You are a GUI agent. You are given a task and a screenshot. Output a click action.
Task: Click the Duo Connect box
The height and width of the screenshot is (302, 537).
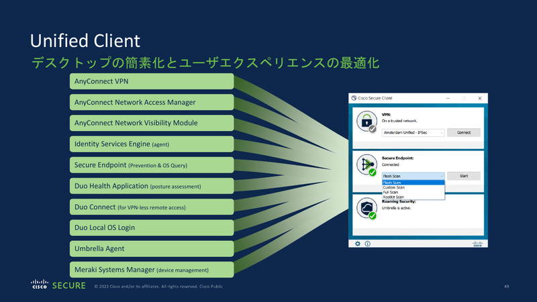[152, 207]
